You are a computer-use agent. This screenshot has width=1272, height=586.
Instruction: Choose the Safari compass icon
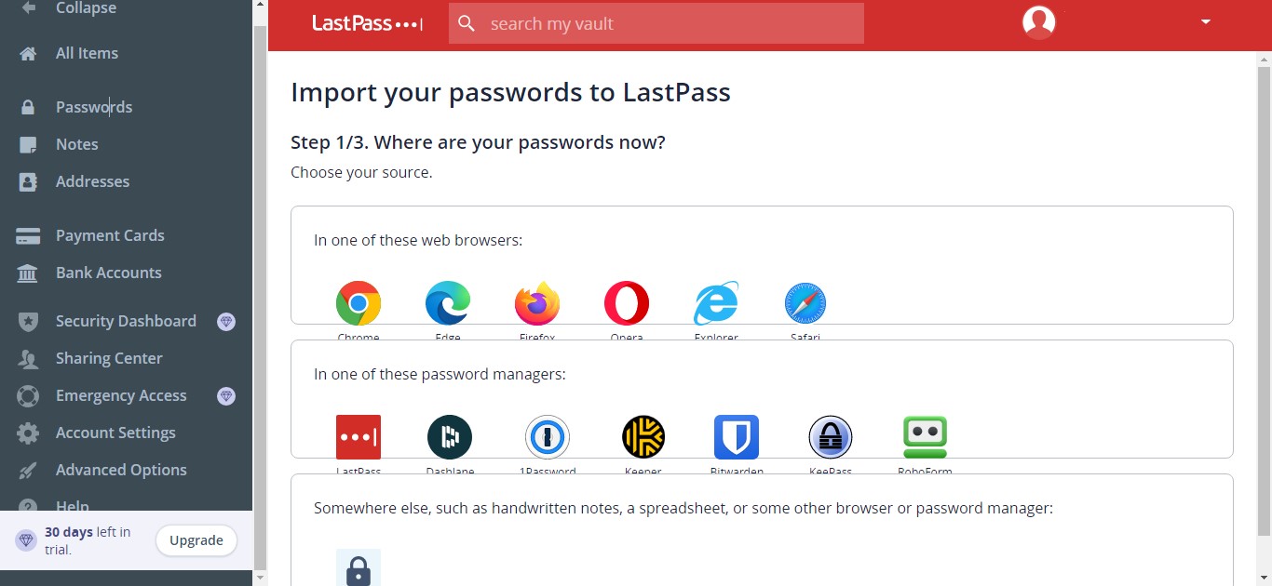click(x=805, y=303)
